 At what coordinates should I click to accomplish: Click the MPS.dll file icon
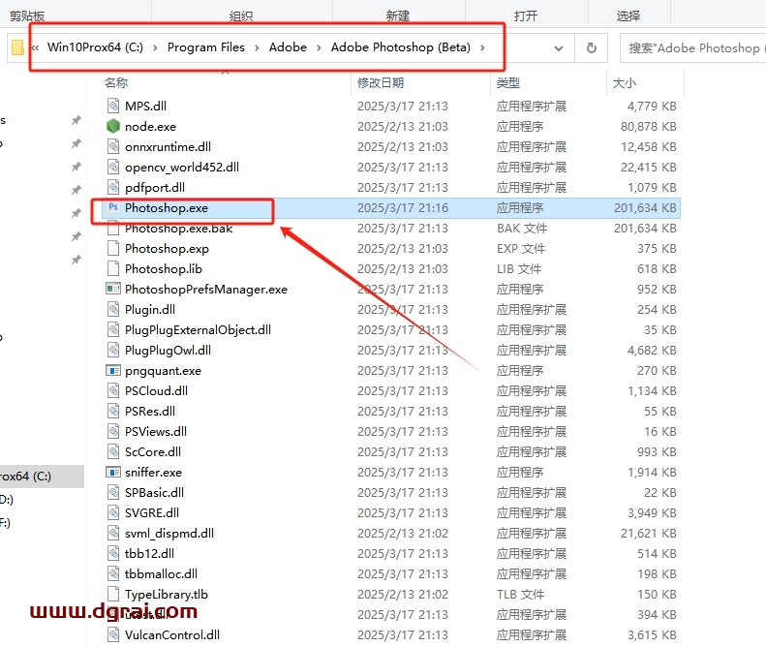pos(113,106)
